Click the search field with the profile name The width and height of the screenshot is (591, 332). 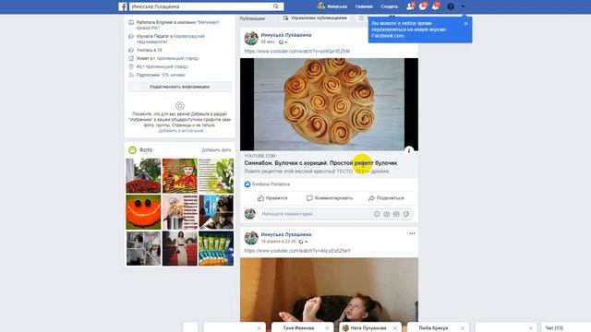201,6
